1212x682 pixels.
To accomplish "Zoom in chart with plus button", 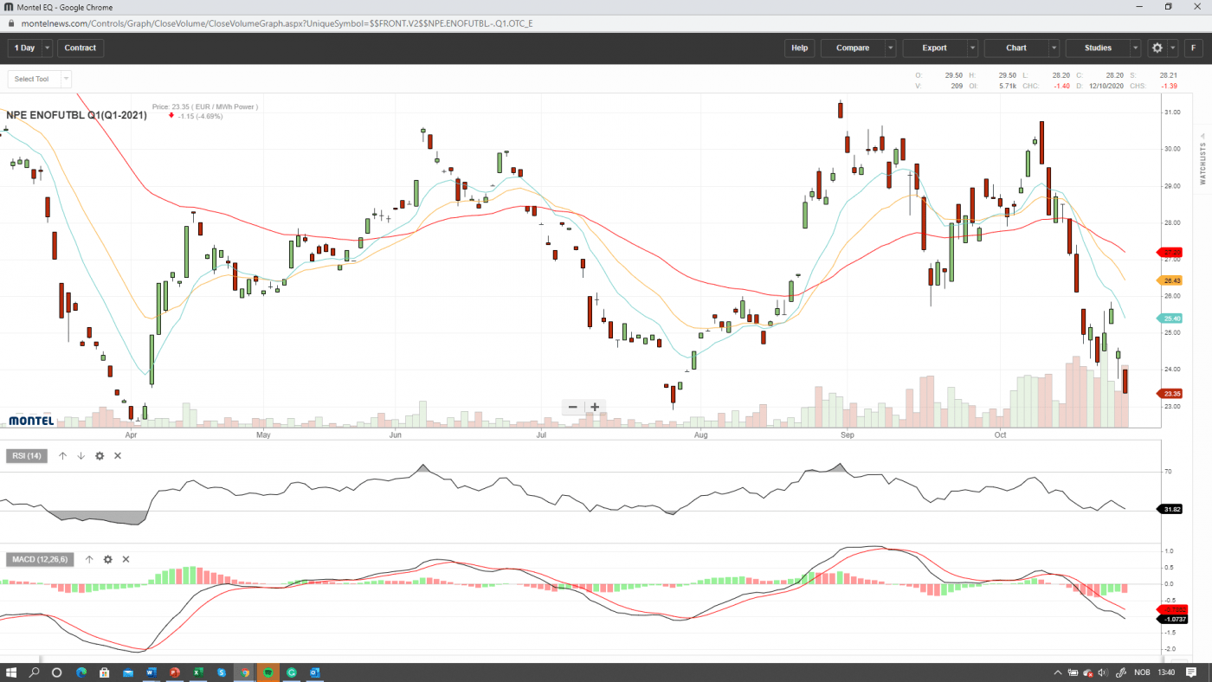I will pyautogui.click(x=595, y=407).
